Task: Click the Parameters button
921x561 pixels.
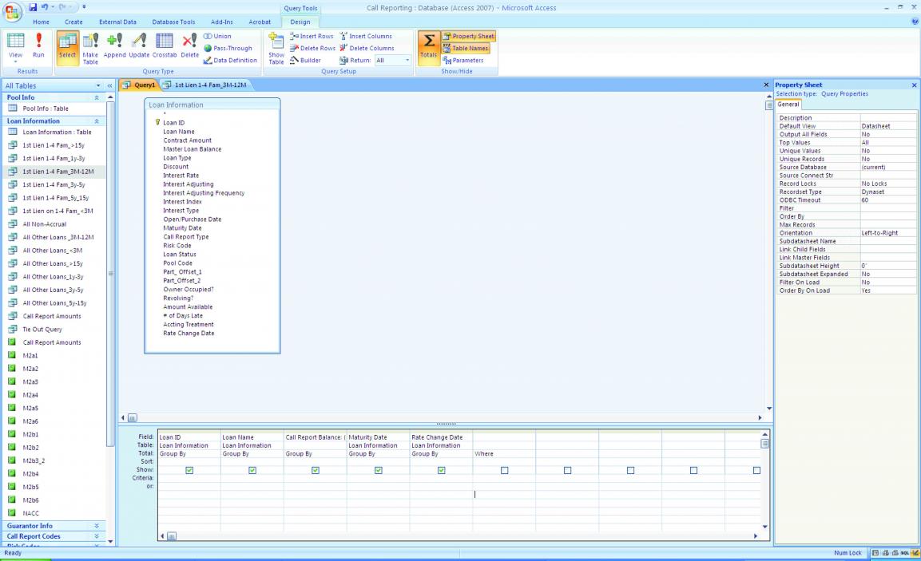Action: [469, 60]
